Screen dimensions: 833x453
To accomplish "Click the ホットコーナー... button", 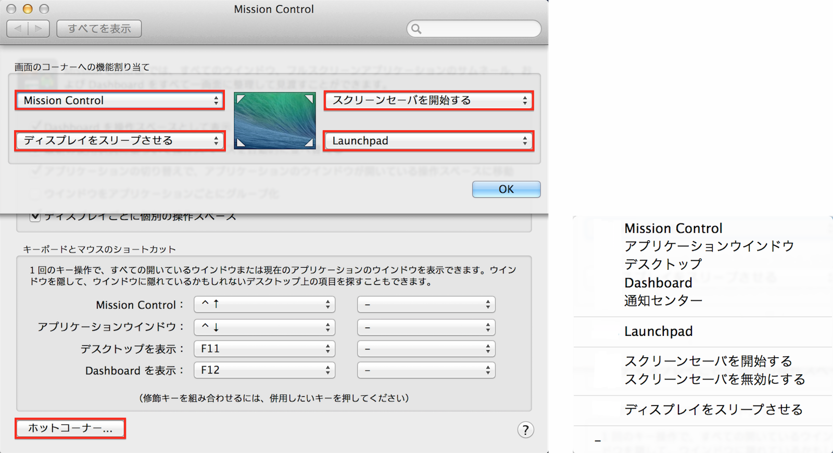I will click(x=70, y=429).
